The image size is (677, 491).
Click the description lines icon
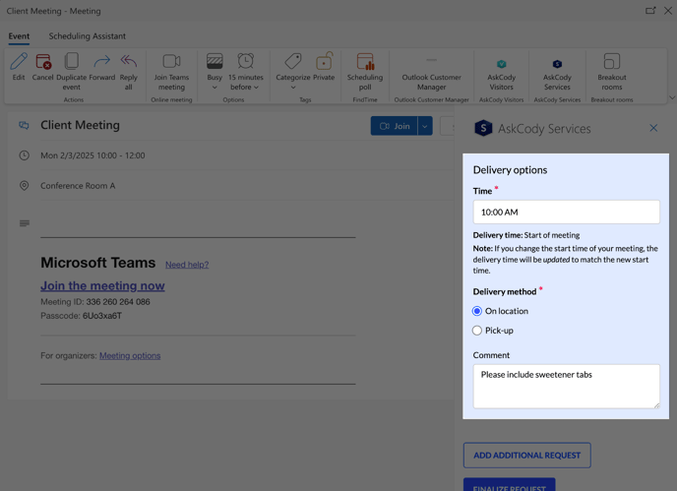pos(25,223)
